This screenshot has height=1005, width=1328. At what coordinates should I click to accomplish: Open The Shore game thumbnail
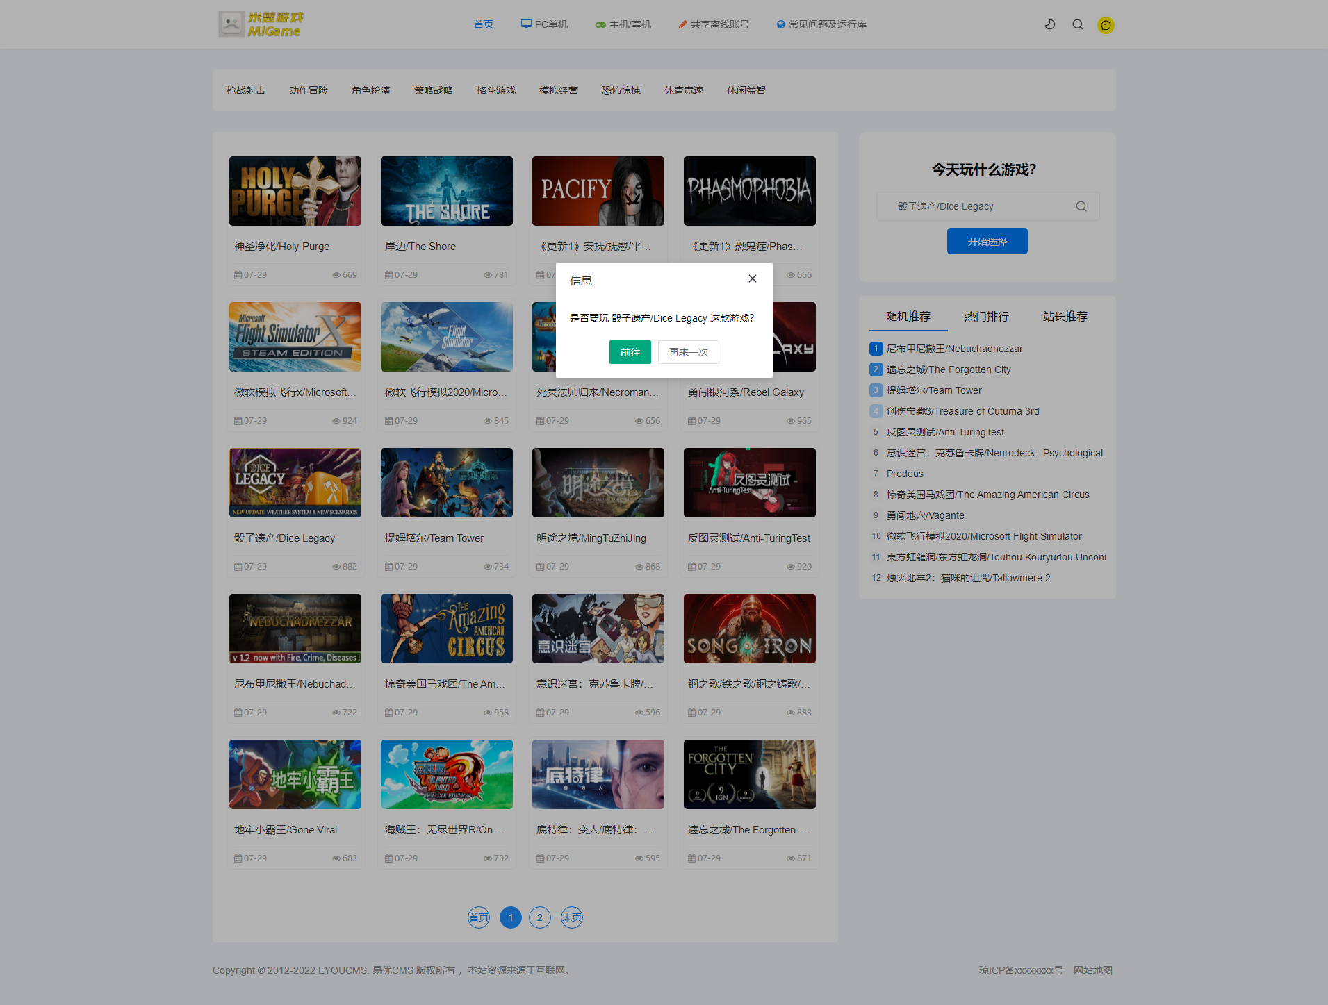tap(447, 191)
